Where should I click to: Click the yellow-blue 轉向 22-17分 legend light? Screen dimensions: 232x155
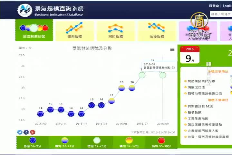tap(65, 140)
